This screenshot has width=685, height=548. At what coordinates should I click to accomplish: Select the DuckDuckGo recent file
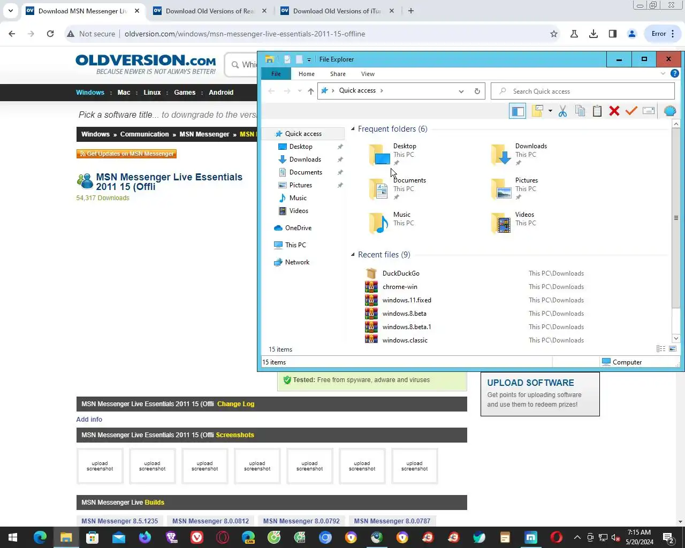click(401, 273)
